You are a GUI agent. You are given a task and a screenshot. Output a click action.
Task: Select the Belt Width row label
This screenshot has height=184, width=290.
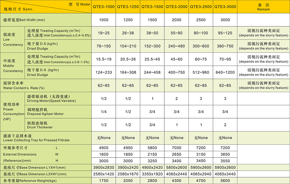coord(23,20)
